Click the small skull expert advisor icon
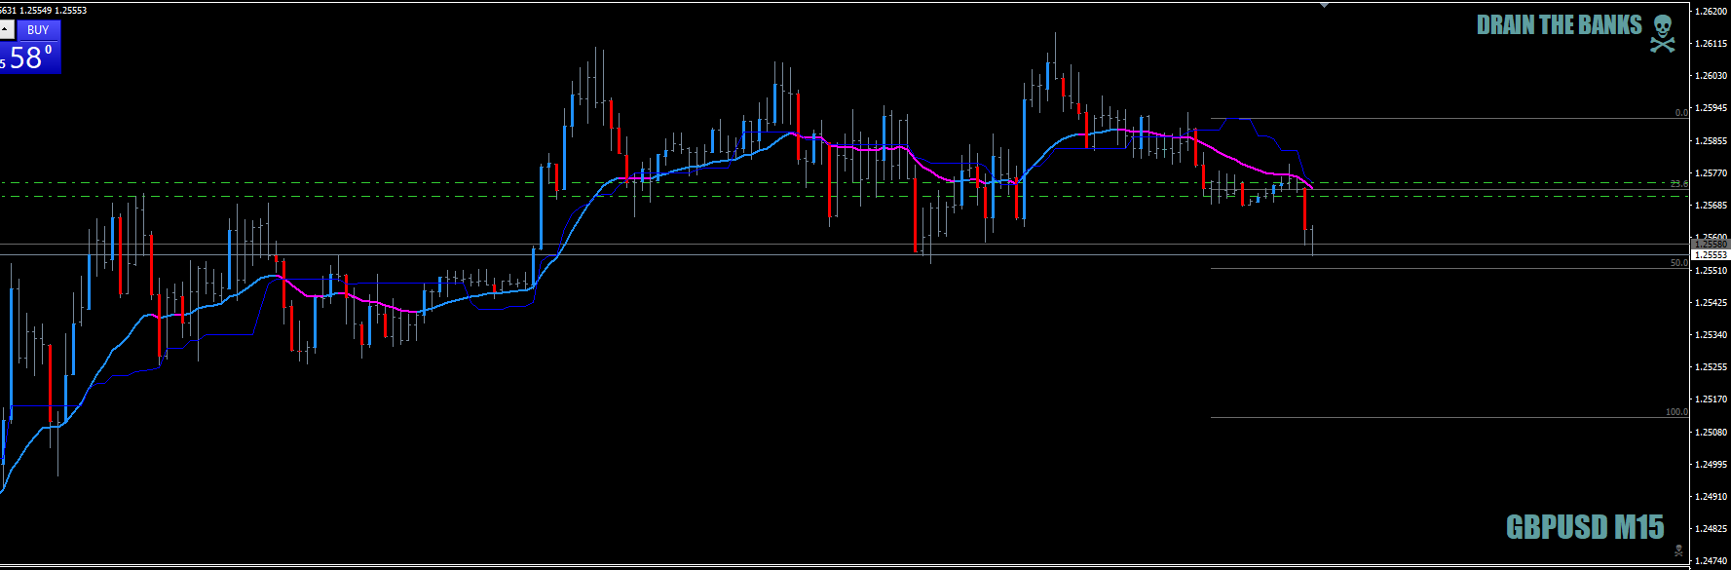This screenshot has height=570, width=1731. pyautogui.click(x=1677, y=551)
